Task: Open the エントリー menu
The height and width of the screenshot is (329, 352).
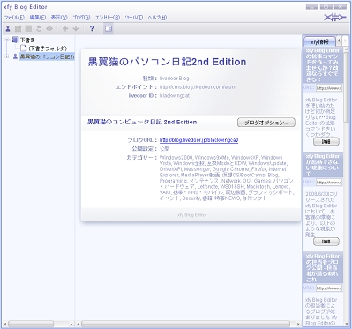Action: click(108, 18)
